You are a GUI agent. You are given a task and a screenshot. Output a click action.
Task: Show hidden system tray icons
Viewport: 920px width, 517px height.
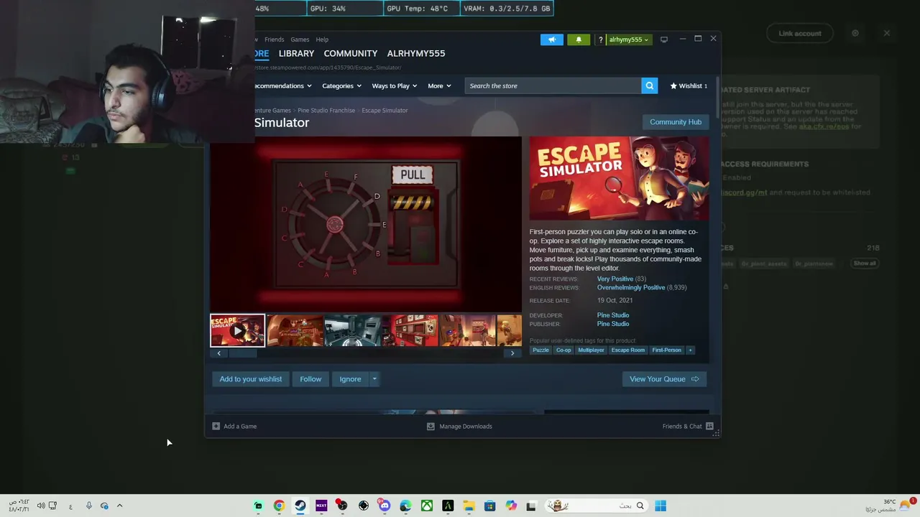(119, 506)
